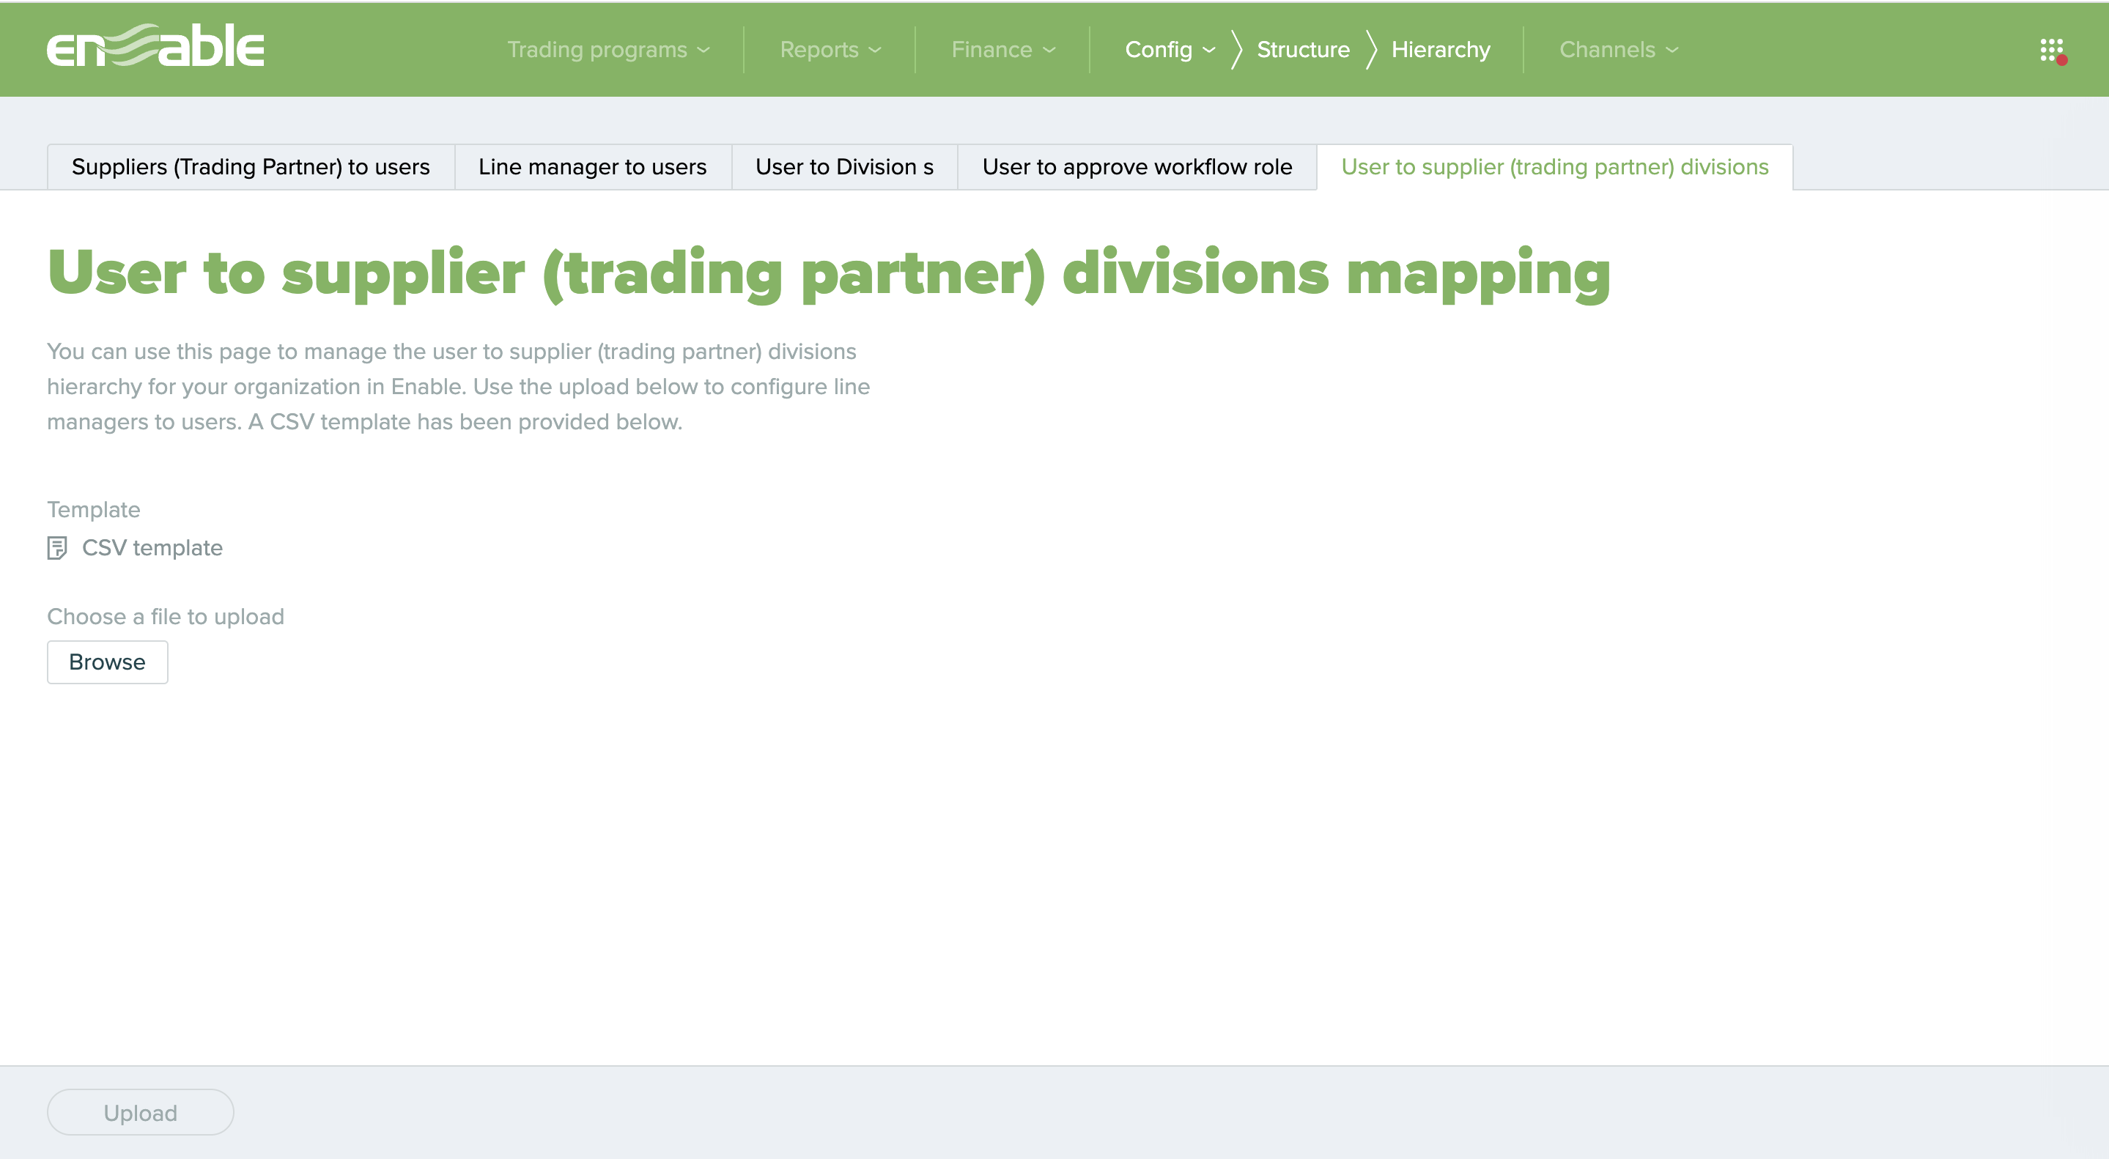Switch to User to approve workflow role tab
2109x1159 pixels.
[1137, 167]
